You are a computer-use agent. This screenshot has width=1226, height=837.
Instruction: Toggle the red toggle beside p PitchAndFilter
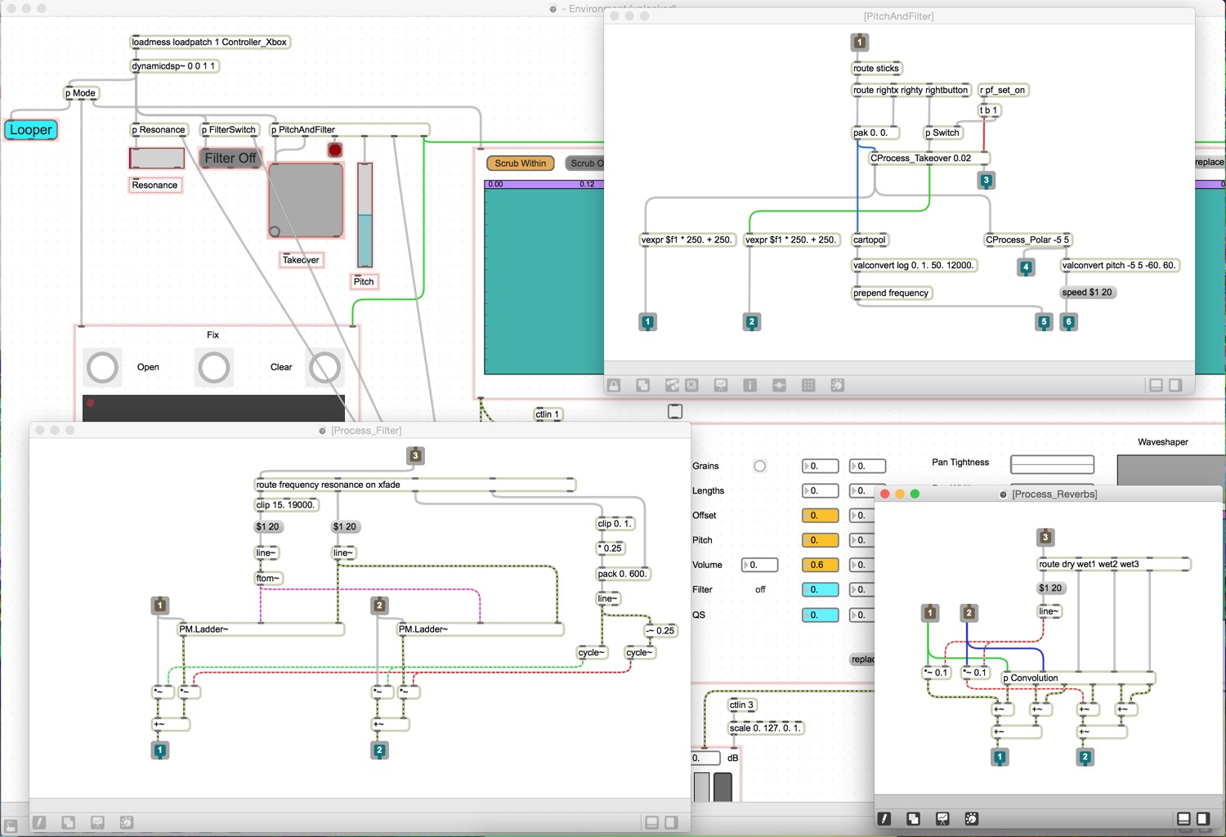pyautogui.click(x=334, y=150)
